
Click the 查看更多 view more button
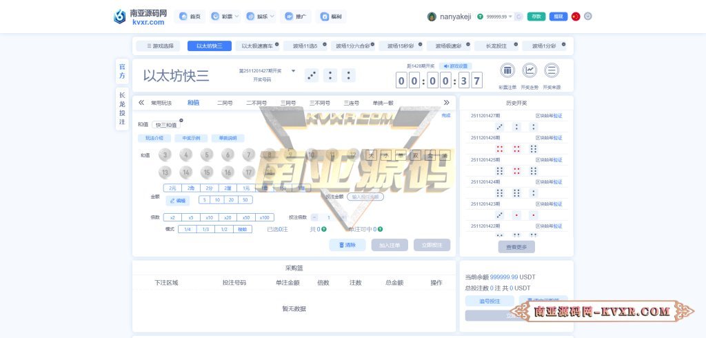(516, 246)
